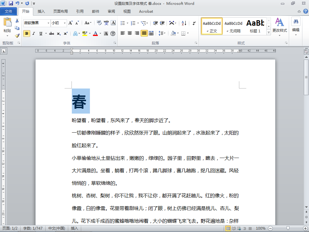Viewport: 309px width, 232px height.
Task: Click the Character Border icon
Action: click(113, 23)
